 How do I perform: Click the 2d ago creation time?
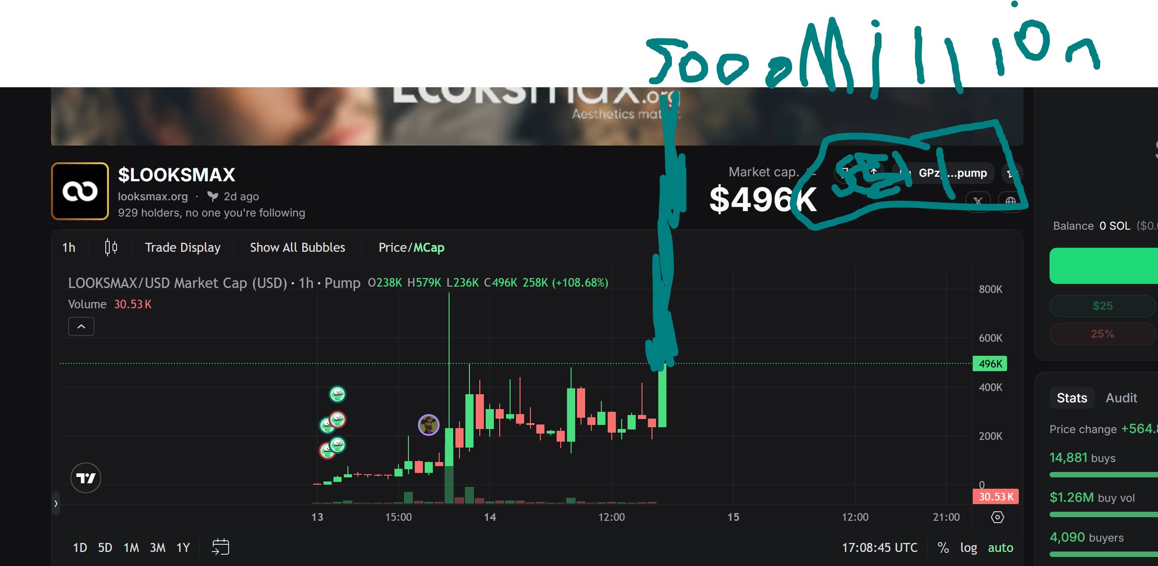(241, 196)
